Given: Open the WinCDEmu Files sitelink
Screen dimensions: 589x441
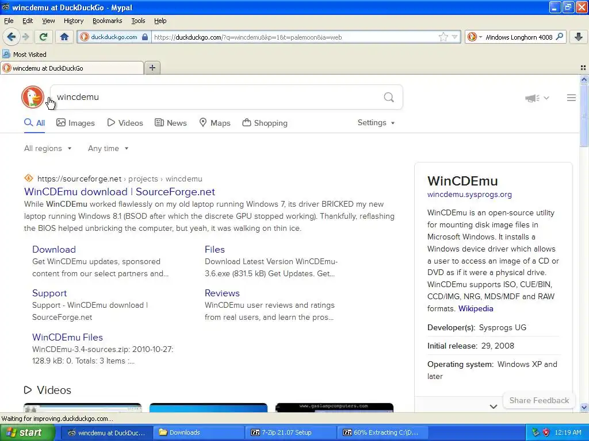Looking at the screenshot, I should [68, 337].
